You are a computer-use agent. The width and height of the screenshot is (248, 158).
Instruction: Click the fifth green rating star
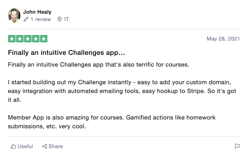coord(44,39)
